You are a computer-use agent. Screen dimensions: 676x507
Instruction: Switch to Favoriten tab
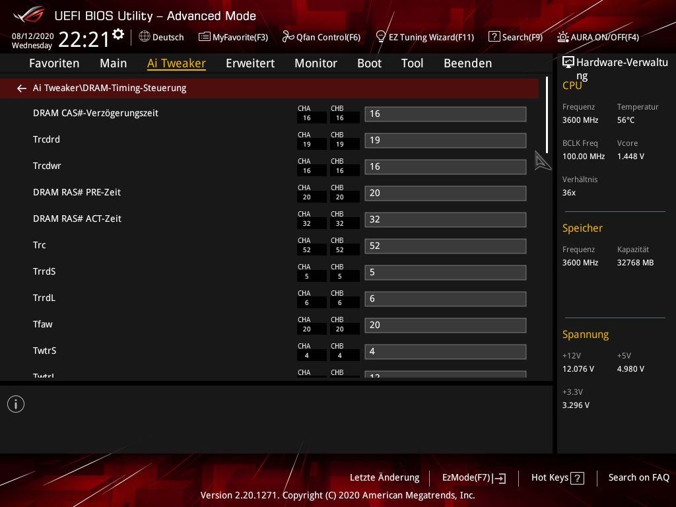(x=54, y=63)
